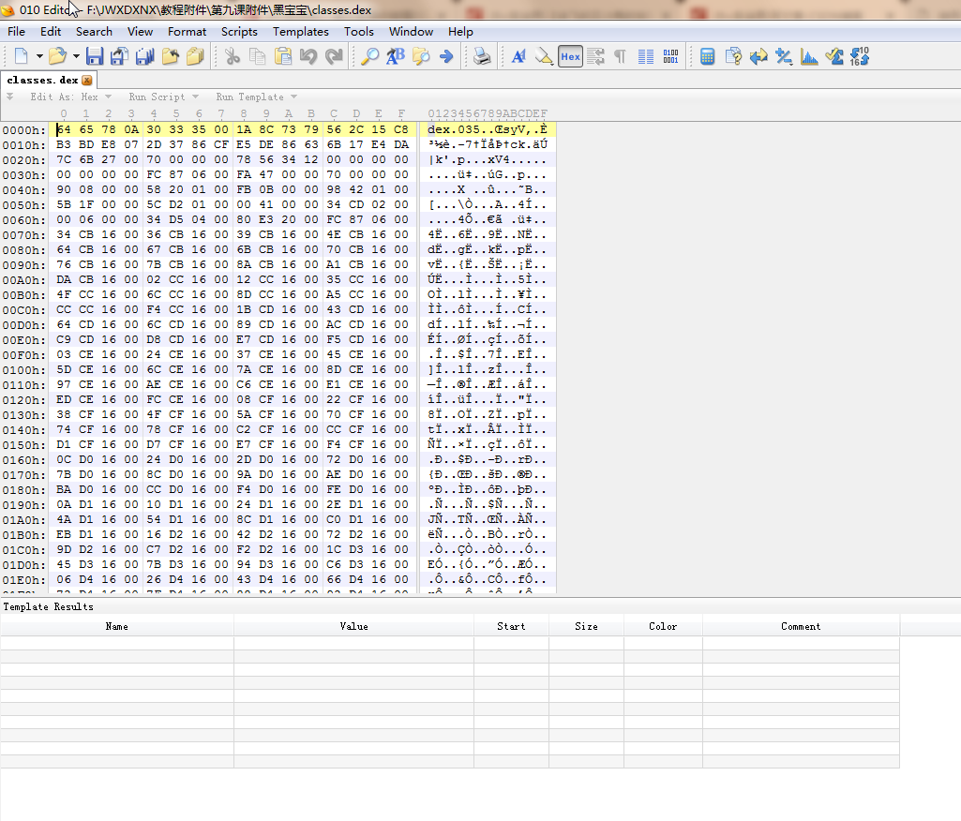Toggle the binary 0100 display mode
The width and height of the screenshot is (961, 821).
pyautogui.click(x=670, y=56)
